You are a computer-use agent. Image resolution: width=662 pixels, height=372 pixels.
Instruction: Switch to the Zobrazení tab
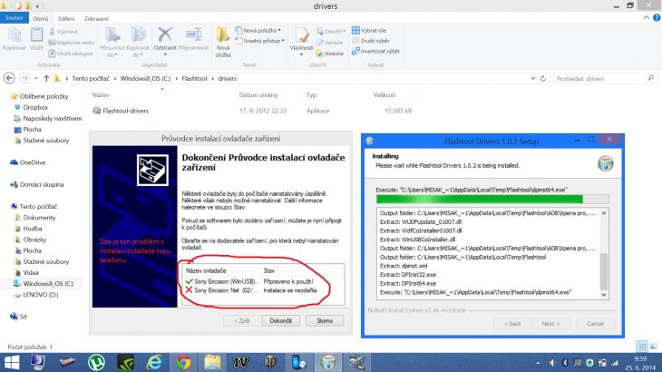click(96, 18)
